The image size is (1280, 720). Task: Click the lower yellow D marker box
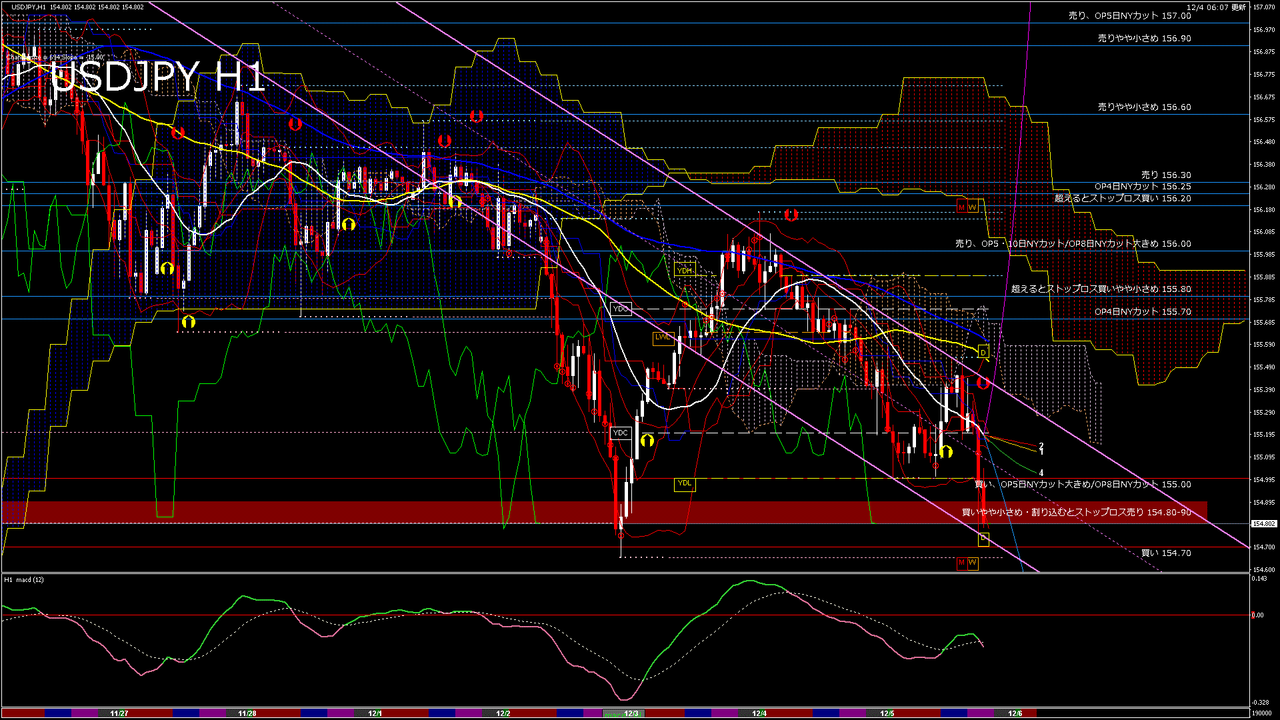click(983, 538)
